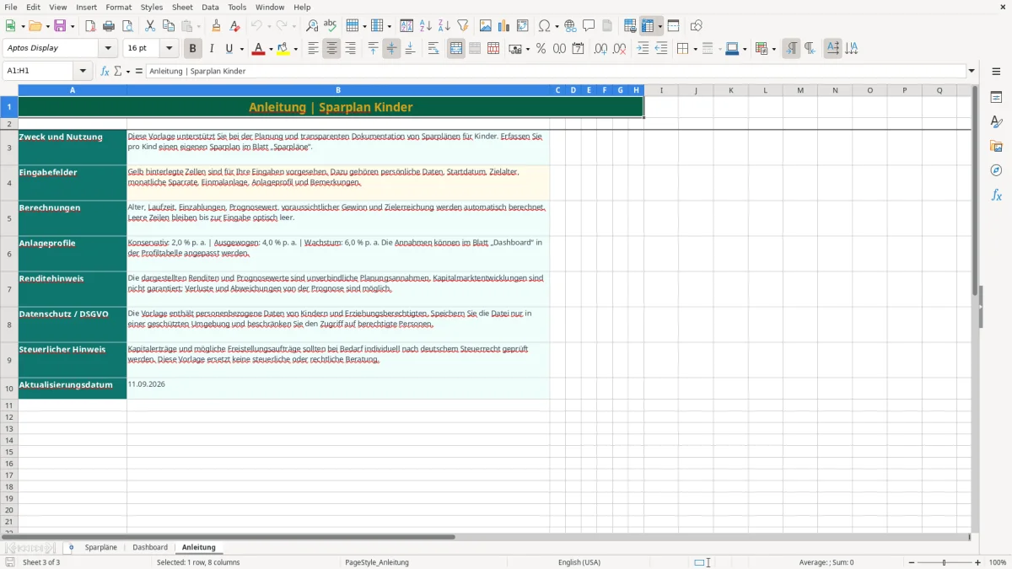Click zoom in plus button

pos(978,562)
